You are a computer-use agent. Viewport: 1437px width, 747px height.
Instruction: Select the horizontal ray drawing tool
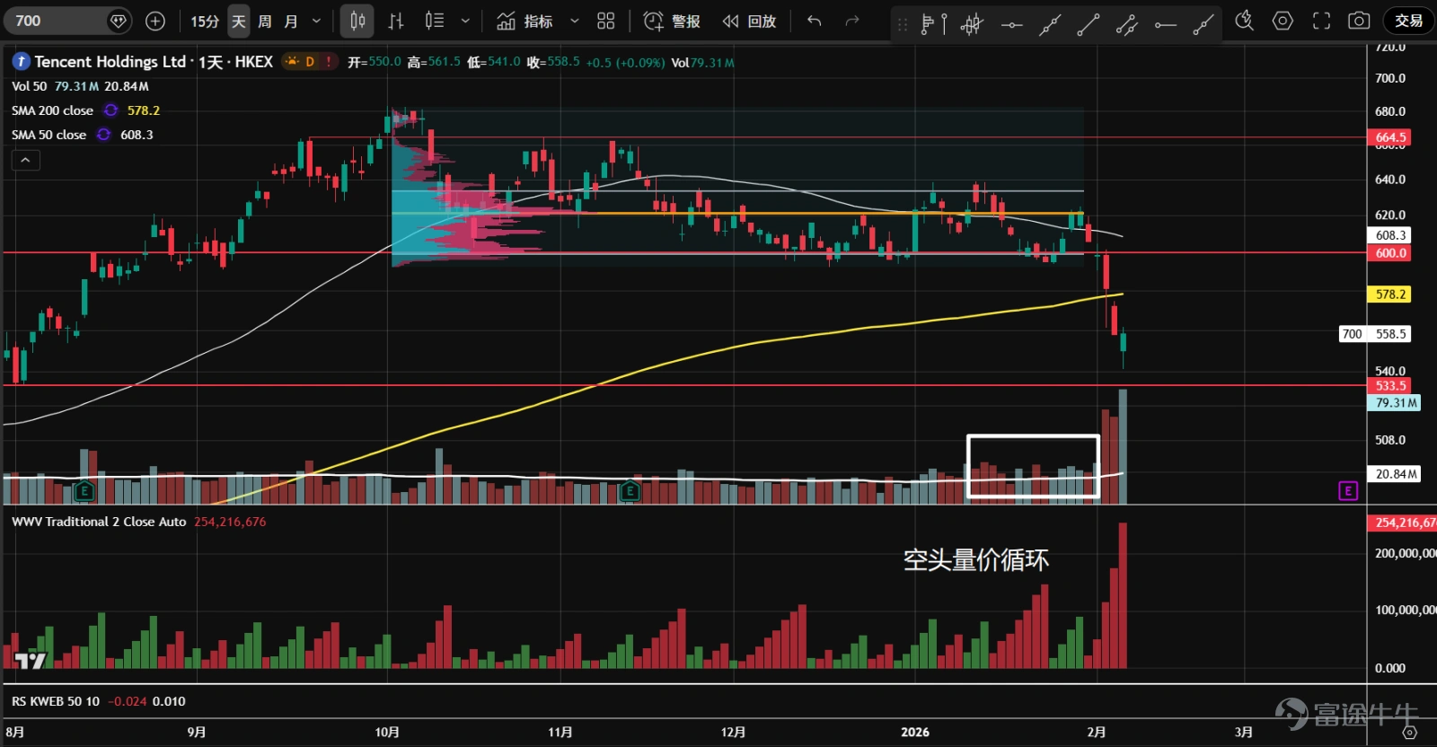tap(1166, 24)
